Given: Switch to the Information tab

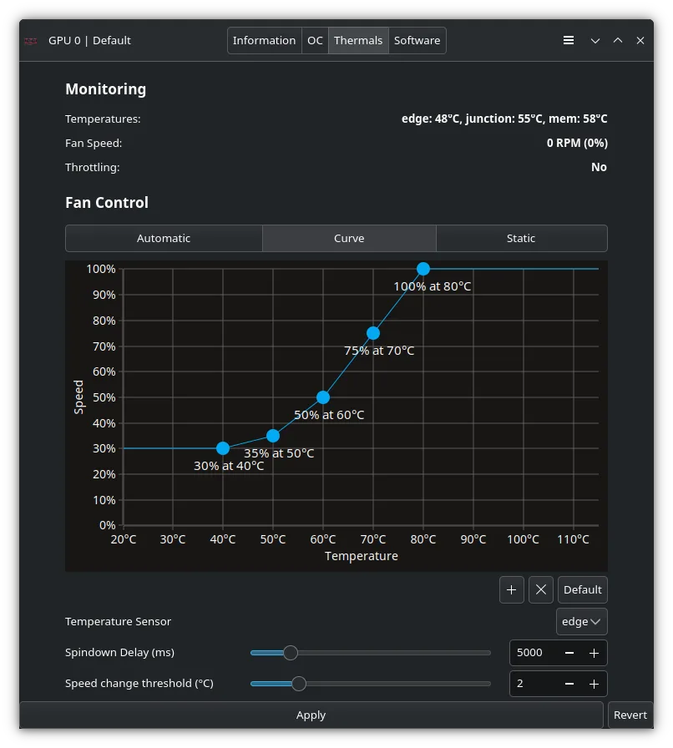Looking at the screenshot, I should 264,40.
